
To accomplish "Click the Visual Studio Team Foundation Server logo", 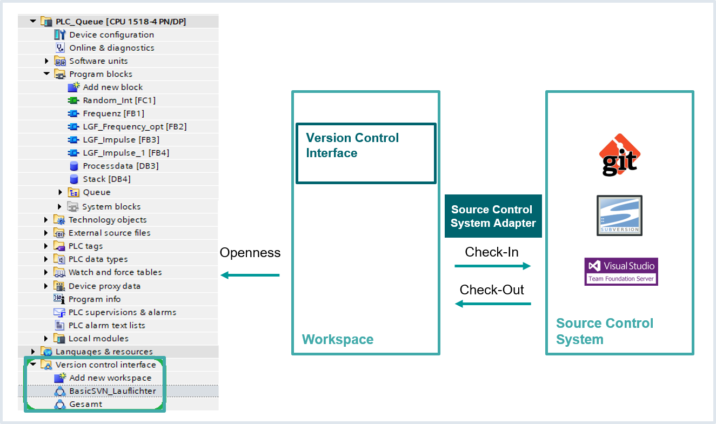I will tap(621, 271).
